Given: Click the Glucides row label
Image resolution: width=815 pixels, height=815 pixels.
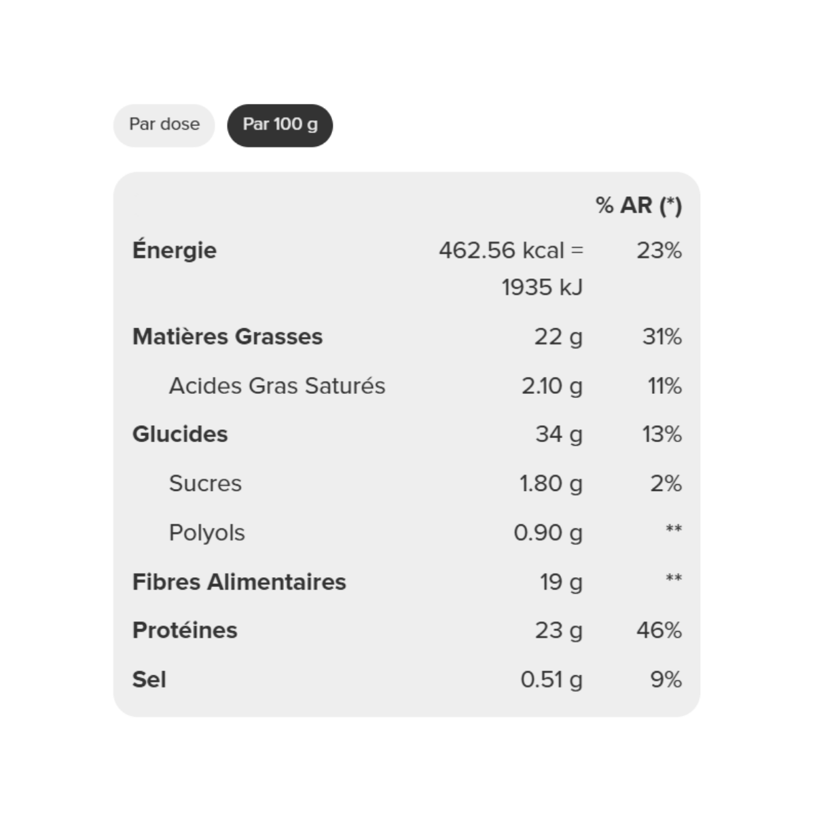Looking at the screenshot, I should [180, 434].
